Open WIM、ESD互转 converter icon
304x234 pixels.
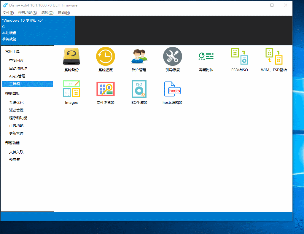pos(274,56)
